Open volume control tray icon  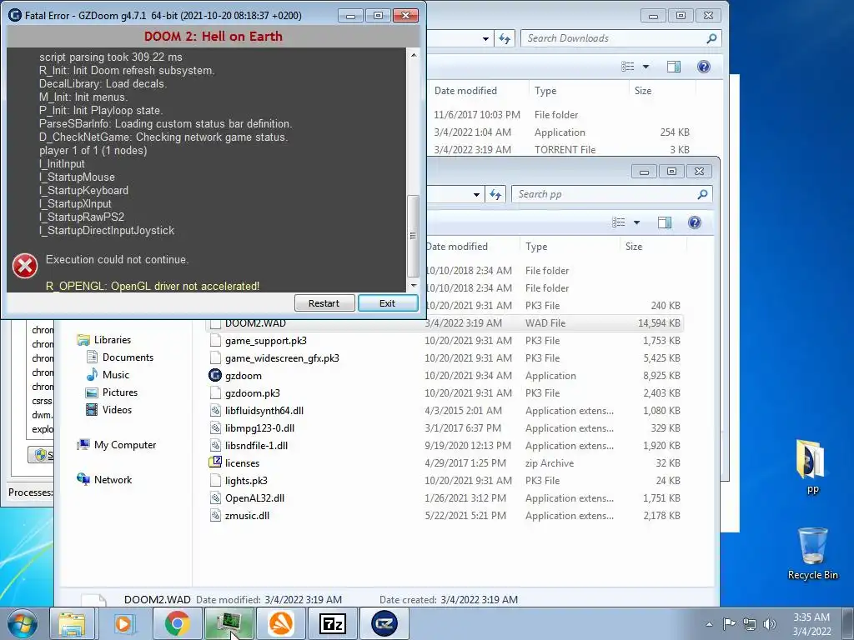[x=770, y=624]
